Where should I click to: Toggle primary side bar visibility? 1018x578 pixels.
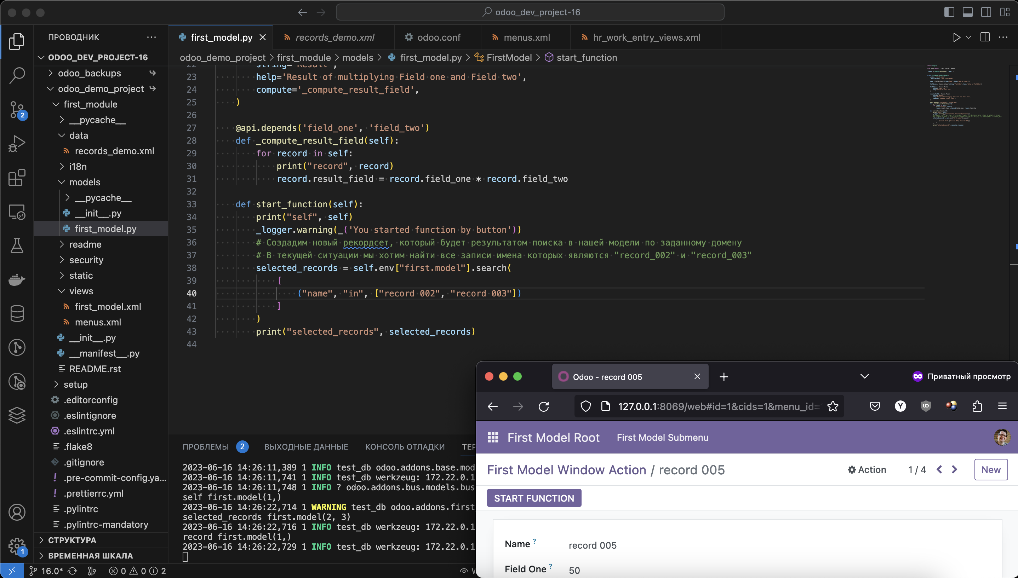click(x=949, y=12)
